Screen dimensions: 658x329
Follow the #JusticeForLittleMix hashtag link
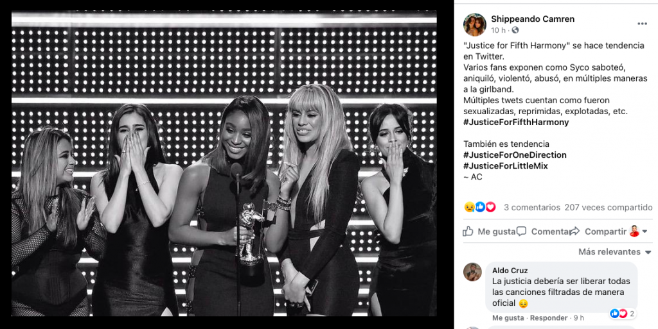pos(505,165)
